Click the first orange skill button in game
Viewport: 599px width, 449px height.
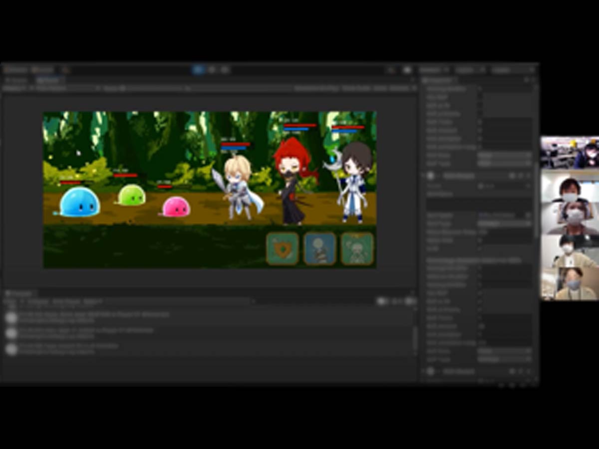click(x=283, y=248)
